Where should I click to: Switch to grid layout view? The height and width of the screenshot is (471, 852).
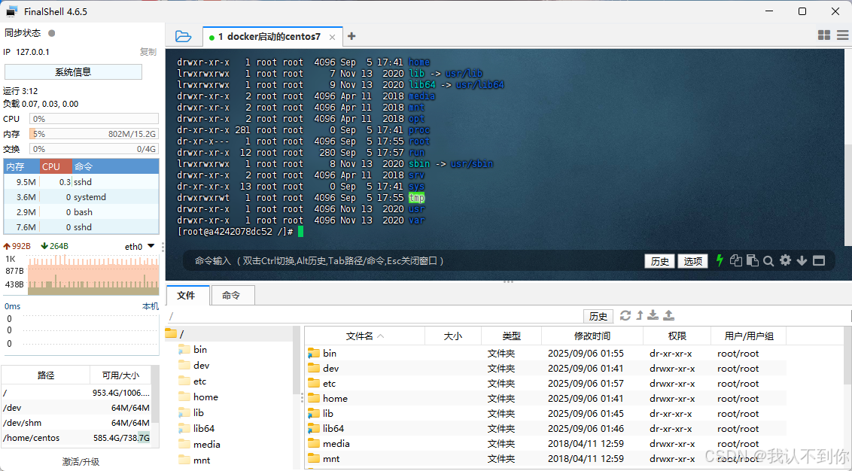(x=823, y=35)
